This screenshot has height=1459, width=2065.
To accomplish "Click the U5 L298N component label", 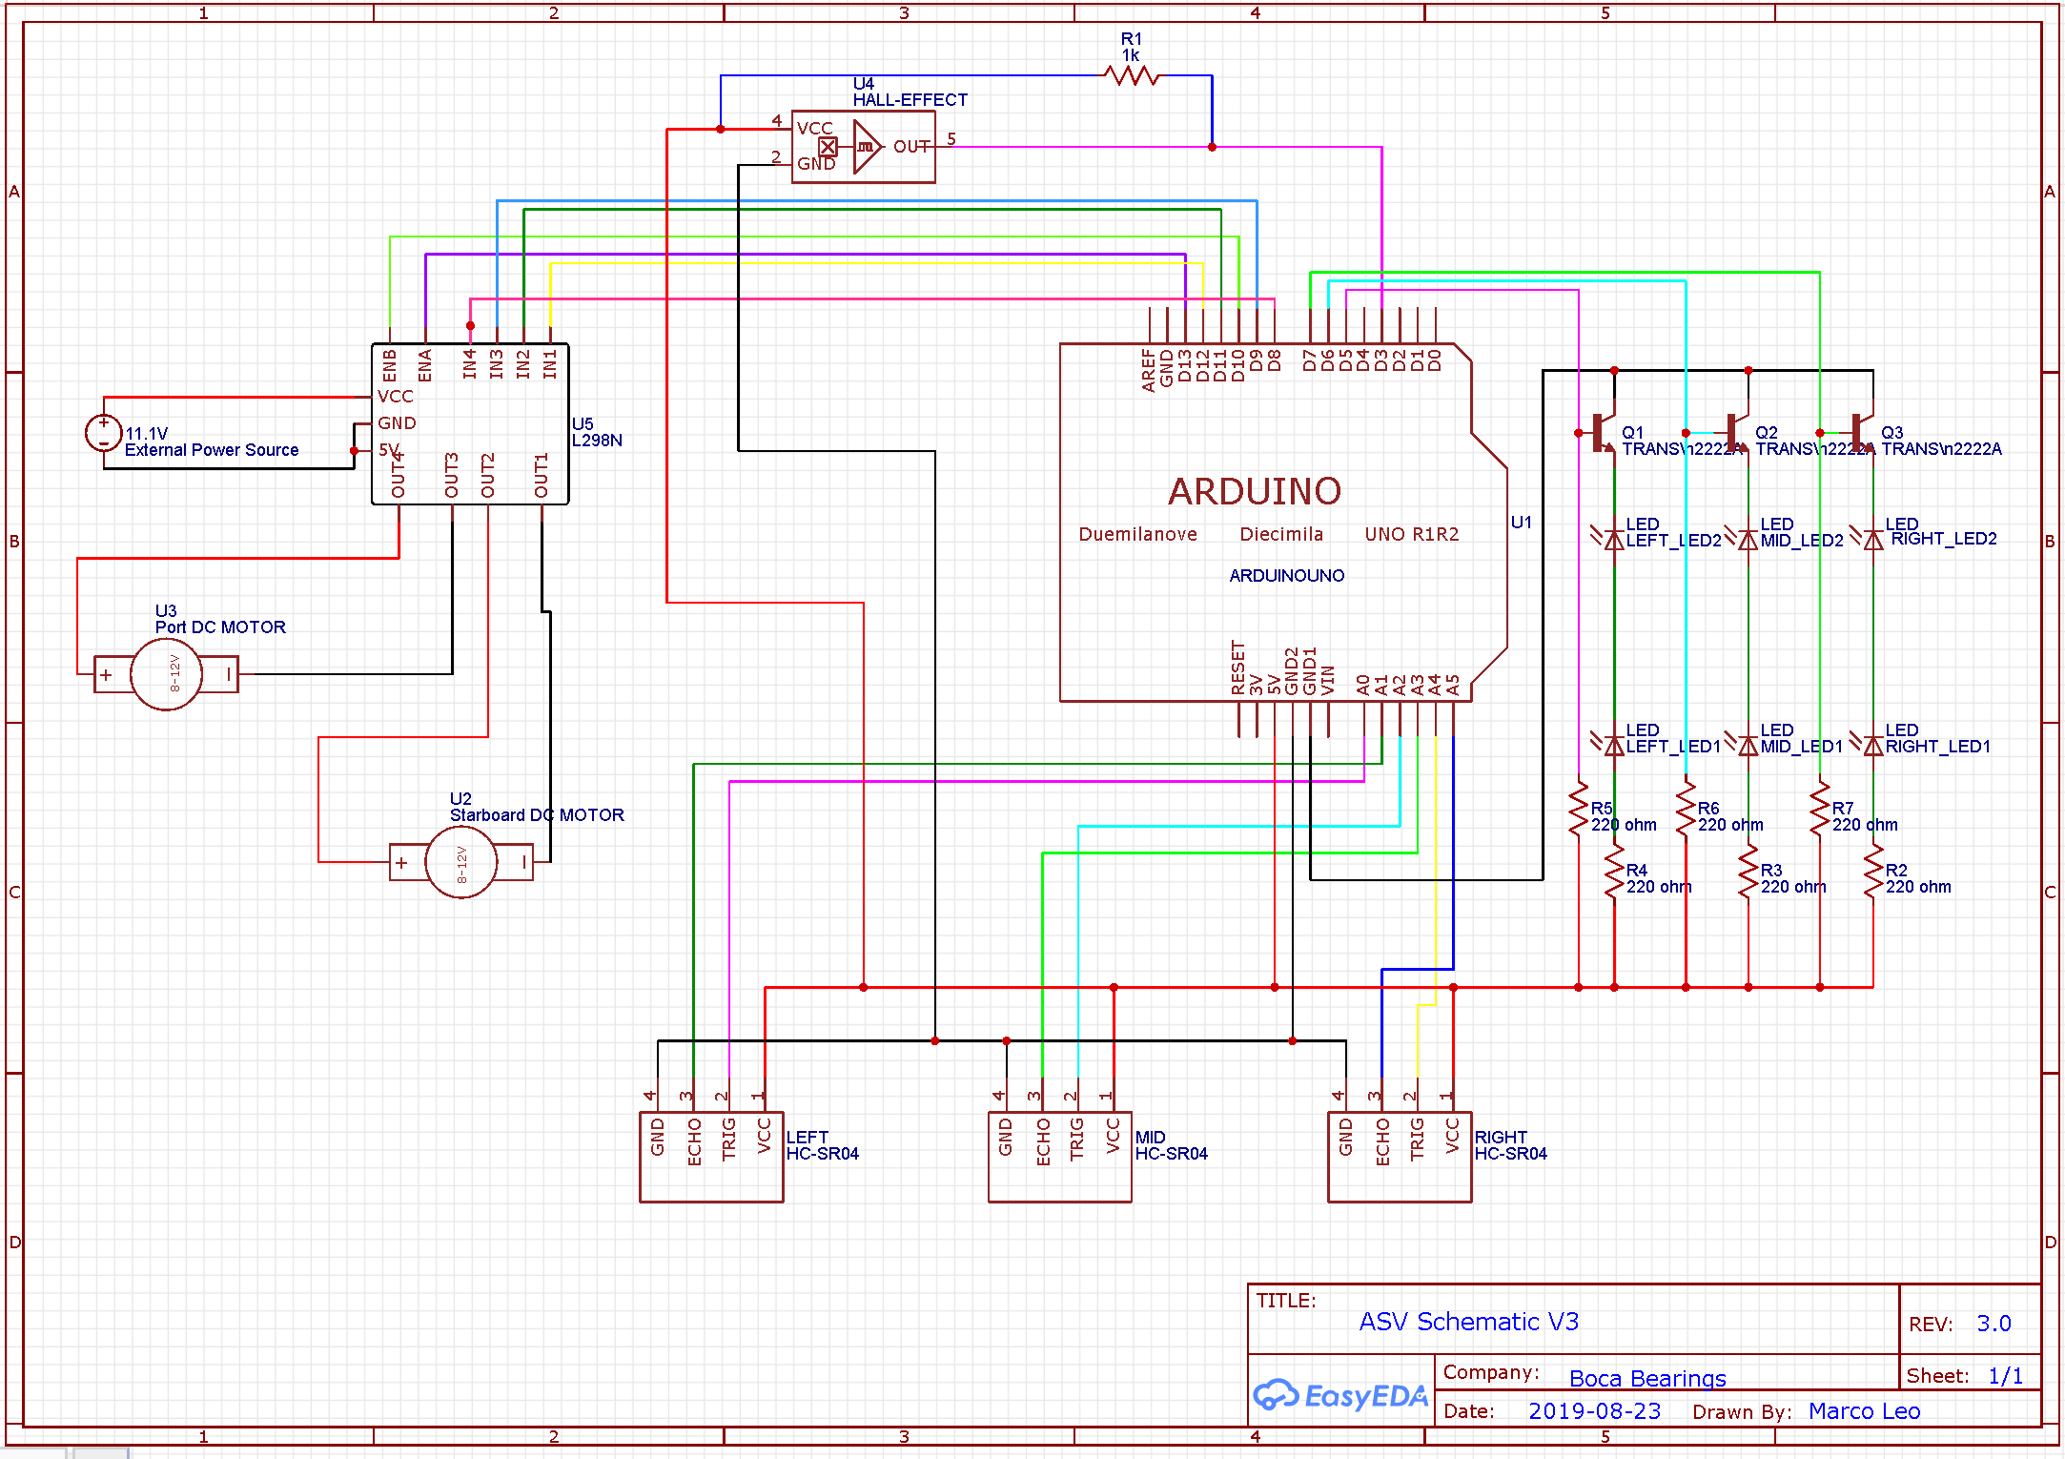I will [596, 432].
